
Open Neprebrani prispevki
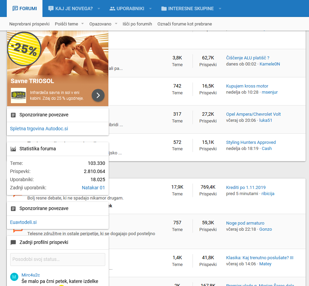point(29,24)
